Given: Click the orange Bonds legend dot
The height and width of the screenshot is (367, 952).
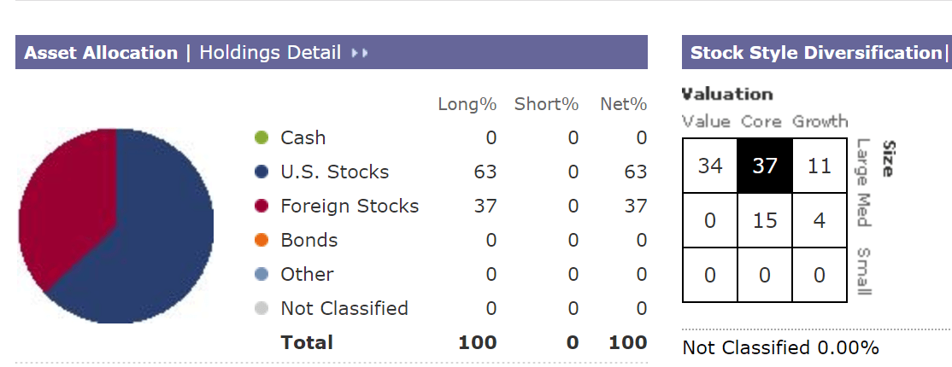Looking at the screenshot, I should [x=261, y=240].
